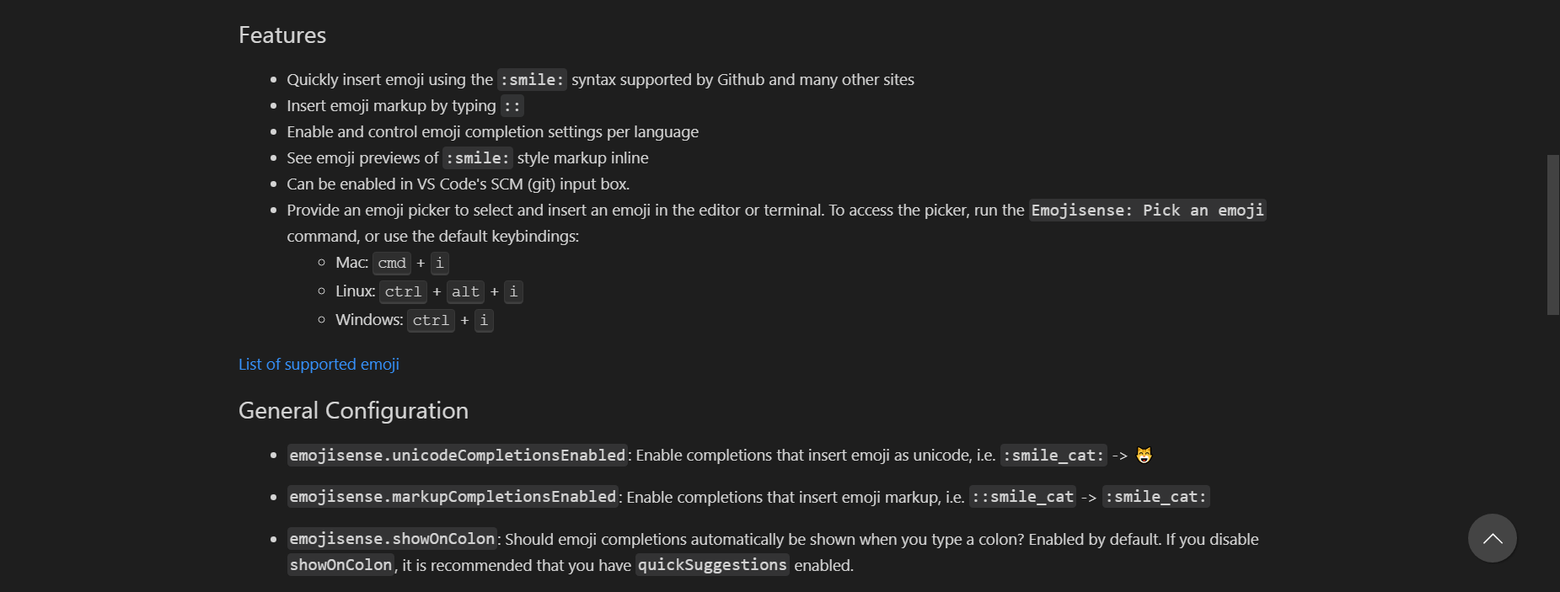
Task: Click the :: markup code element
Action: click(512, 105)
